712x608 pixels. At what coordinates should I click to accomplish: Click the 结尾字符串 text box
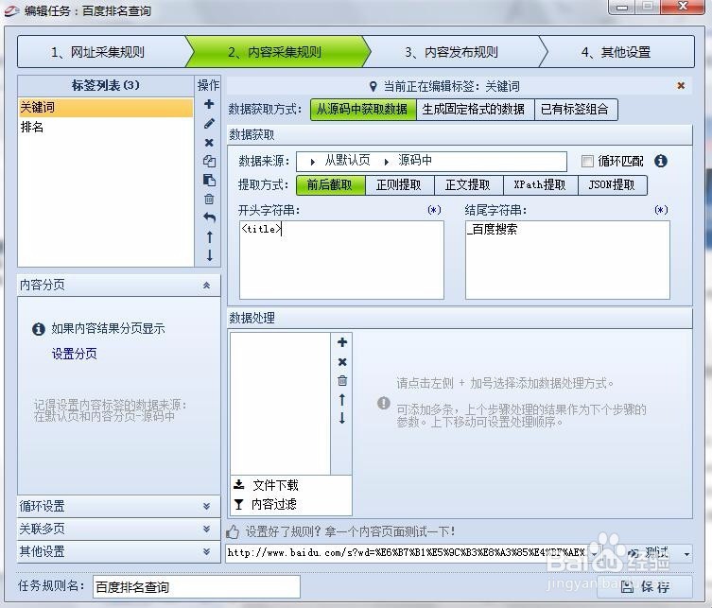click(x=567, y=260)
